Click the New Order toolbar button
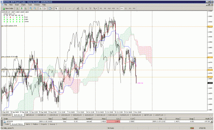Viewport: 214px width, 130px height. [x=8, y=9]
